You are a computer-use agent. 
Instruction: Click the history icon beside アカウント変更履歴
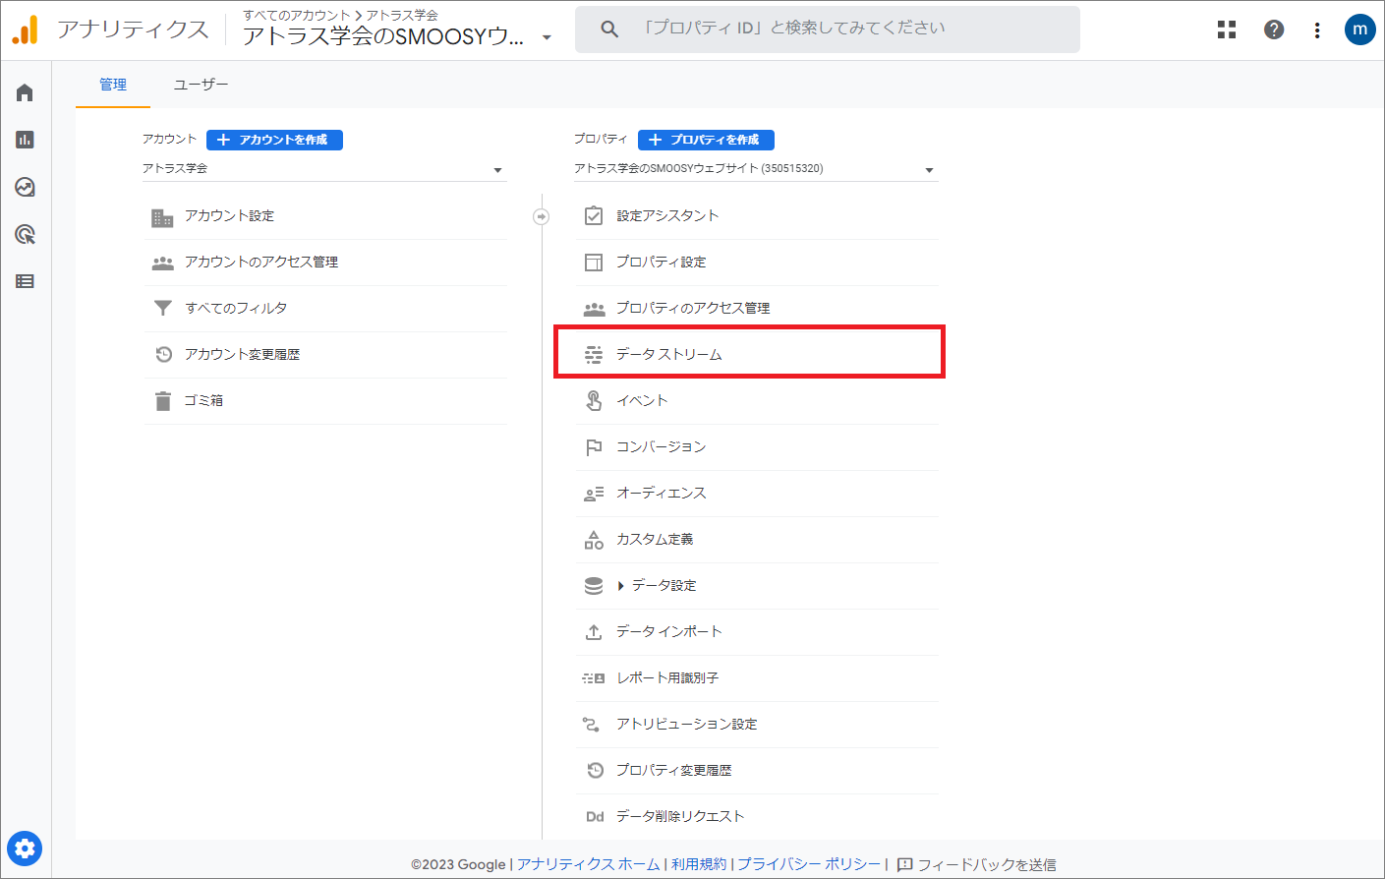pyautogui.click(x=163, y=355)
